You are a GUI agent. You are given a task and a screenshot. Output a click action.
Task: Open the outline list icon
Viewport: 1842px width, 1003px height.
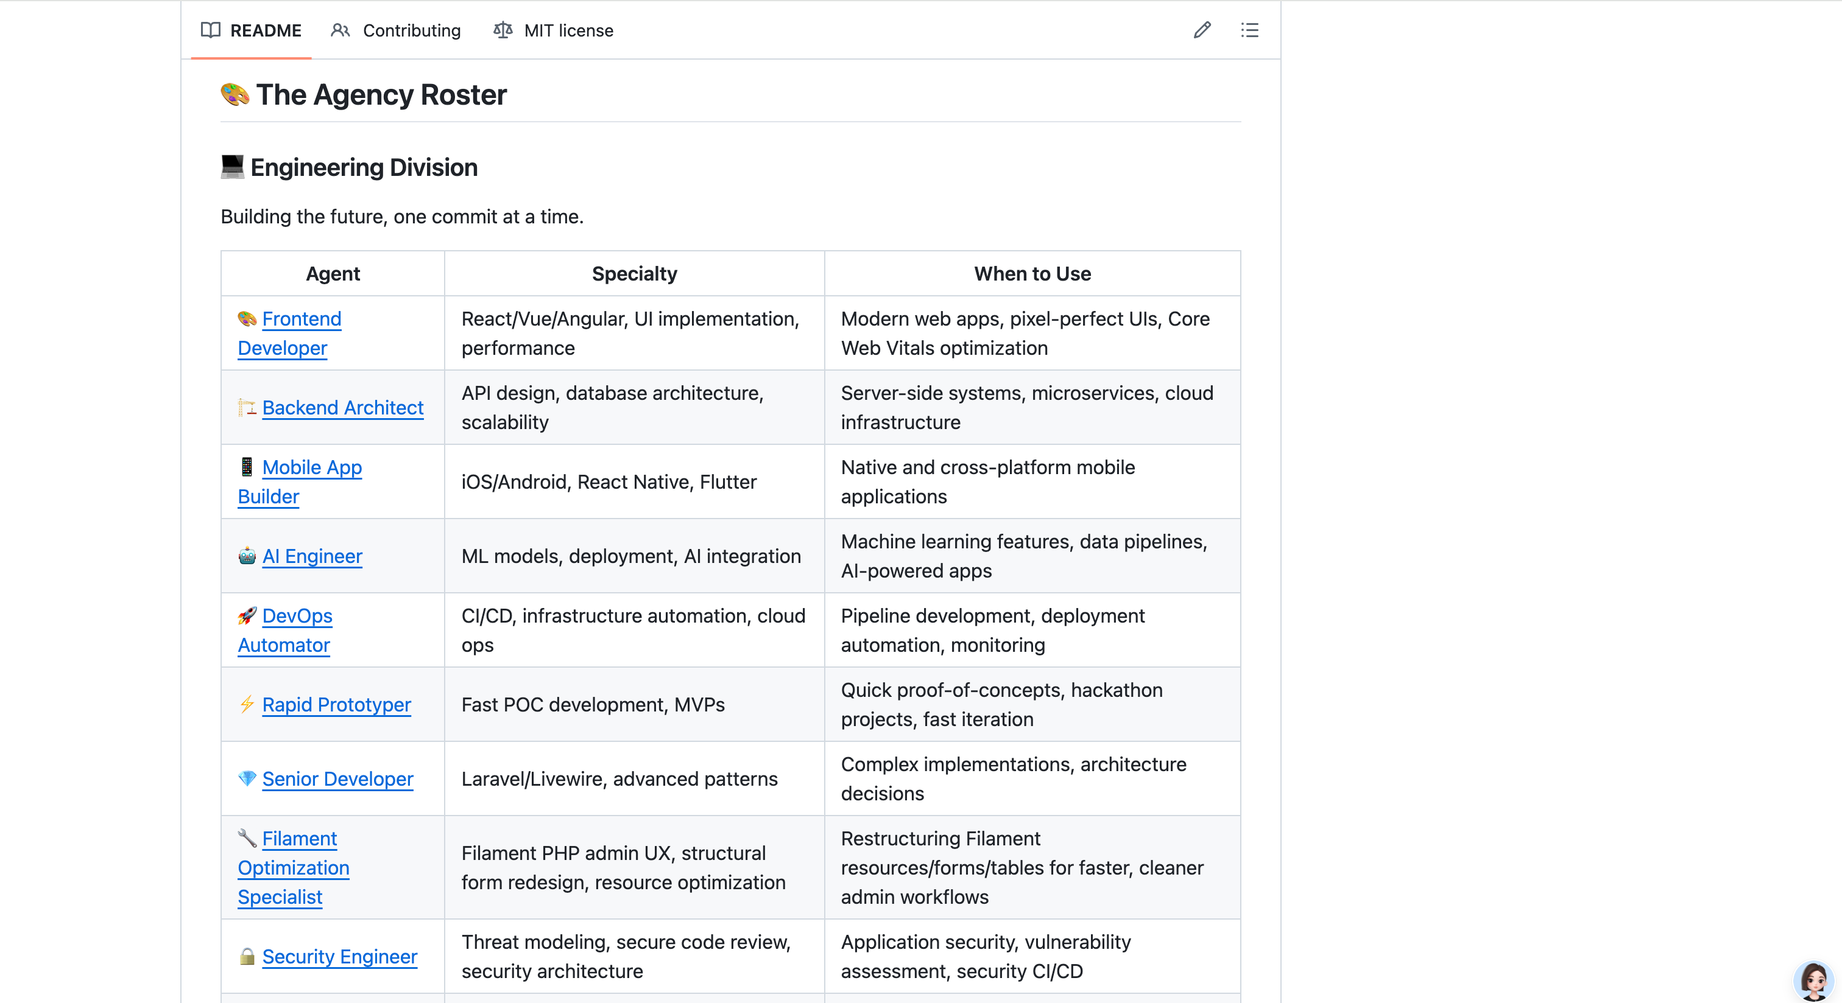pos(1249,30)
